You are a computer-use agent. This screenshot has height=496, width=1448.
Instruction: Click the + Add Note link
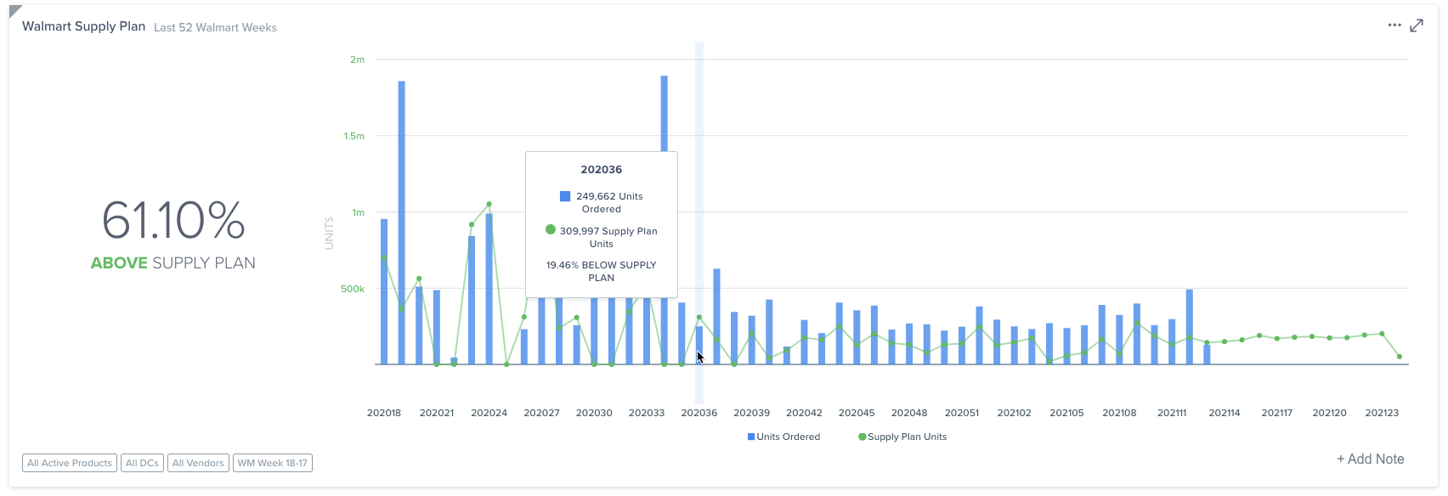(x=1371, y=459)
